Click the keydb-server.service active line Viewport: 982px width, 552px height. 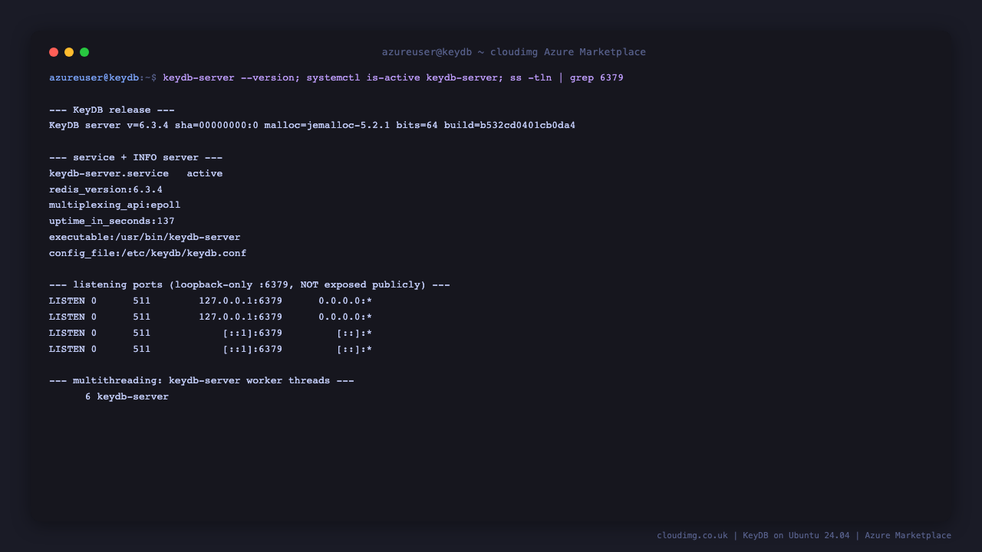tap(136, 174)
